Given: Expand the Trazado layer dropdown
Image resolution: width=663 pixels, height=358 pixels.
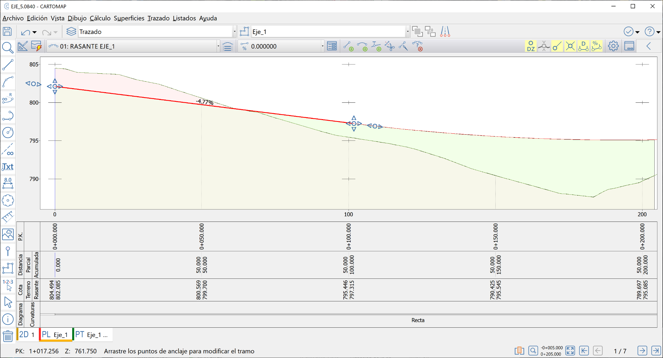Looking at the screenshot, I should pos(235,31).
